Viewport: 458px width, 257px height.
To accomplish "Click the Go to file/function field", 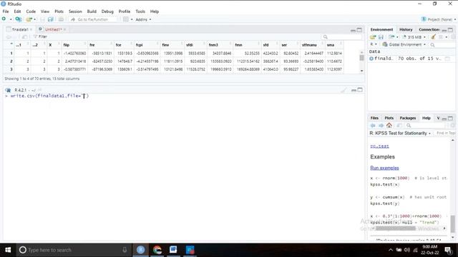I will (x=93, y=19).
